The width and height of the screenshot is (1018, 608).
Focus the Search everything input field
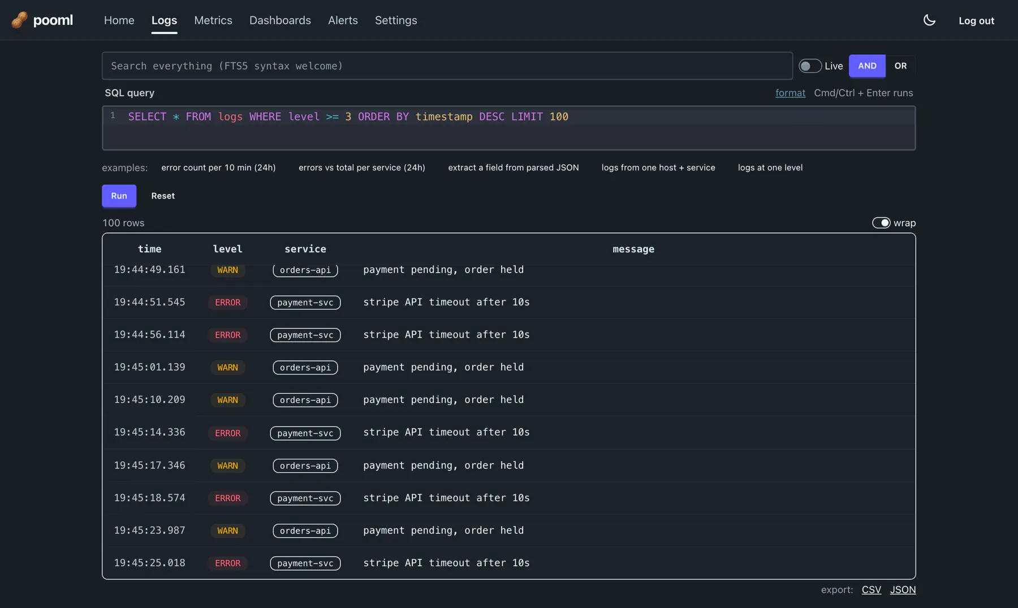(x=447, y=66)
